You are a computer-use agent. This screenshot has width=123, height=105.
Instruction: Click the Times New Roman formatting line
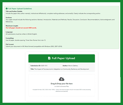point(26,40)
